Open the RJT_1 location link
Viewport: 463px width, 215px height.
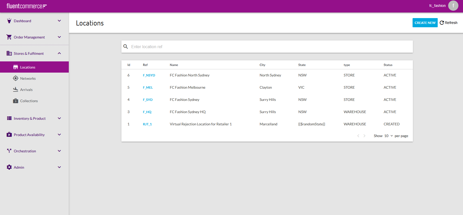[x=147, y=124]
